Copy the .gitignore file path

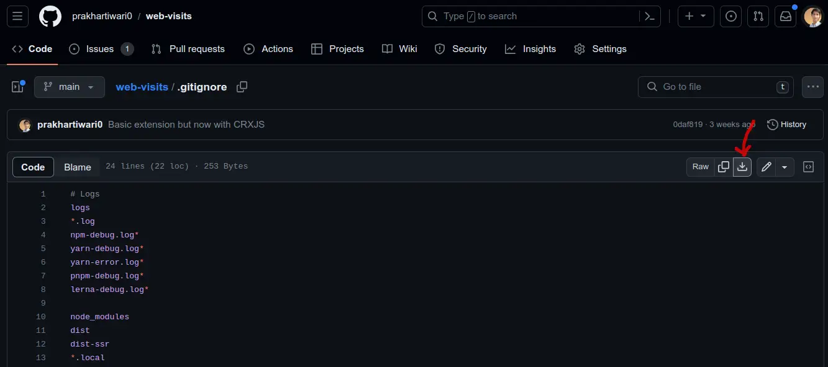[242, 87]
